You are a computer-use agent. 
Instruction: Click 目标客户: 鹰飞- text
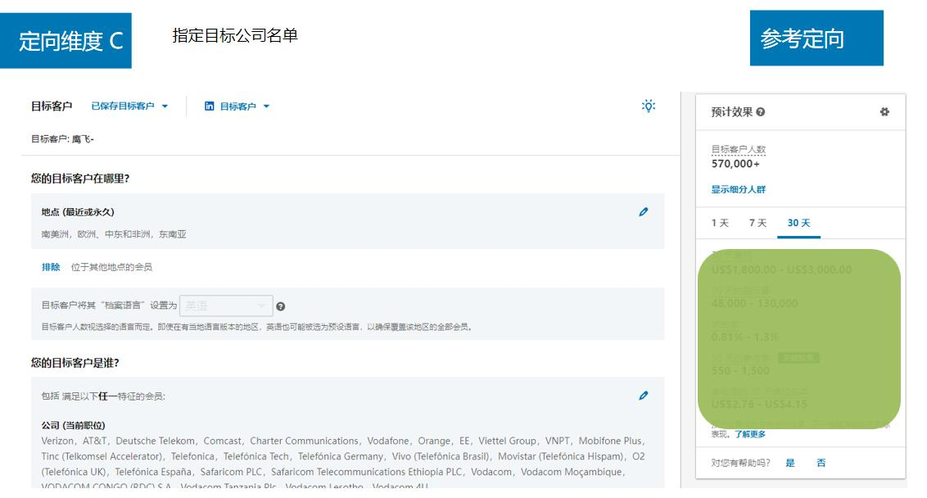[63, 139]
